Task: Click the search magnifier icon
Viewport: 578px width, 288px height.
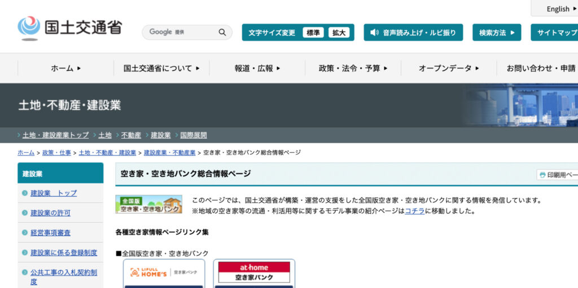Action: point(222,33)
